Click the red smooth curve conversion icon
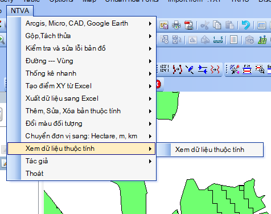Screen dimensions: 271x214 click(x=215, y=69)
